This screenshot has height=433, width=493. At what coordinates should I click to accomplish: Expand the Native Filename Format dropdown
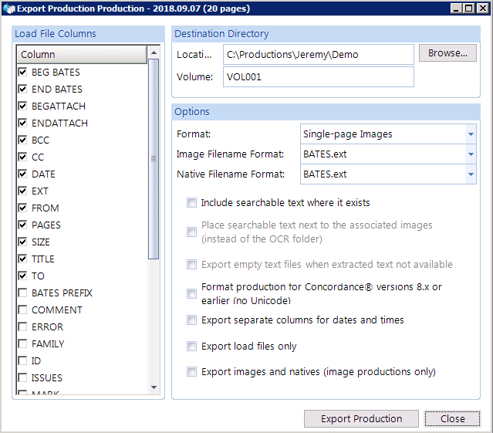pyautogui.click(x=470, y=174)
